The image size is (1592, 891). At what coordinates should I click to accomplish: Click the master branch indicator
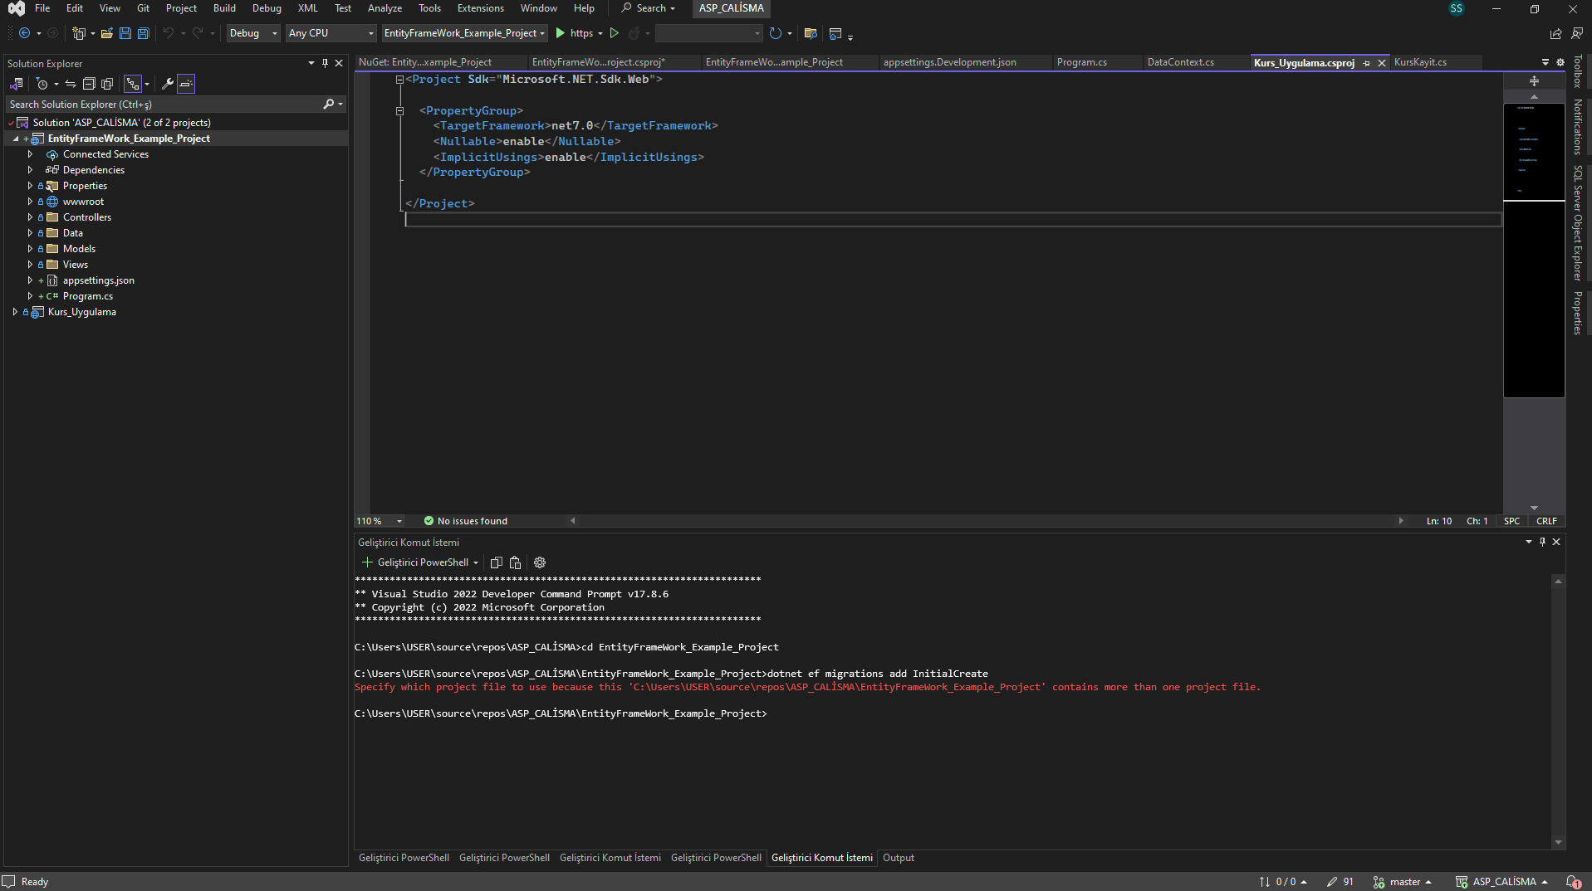pos(1403,881)
